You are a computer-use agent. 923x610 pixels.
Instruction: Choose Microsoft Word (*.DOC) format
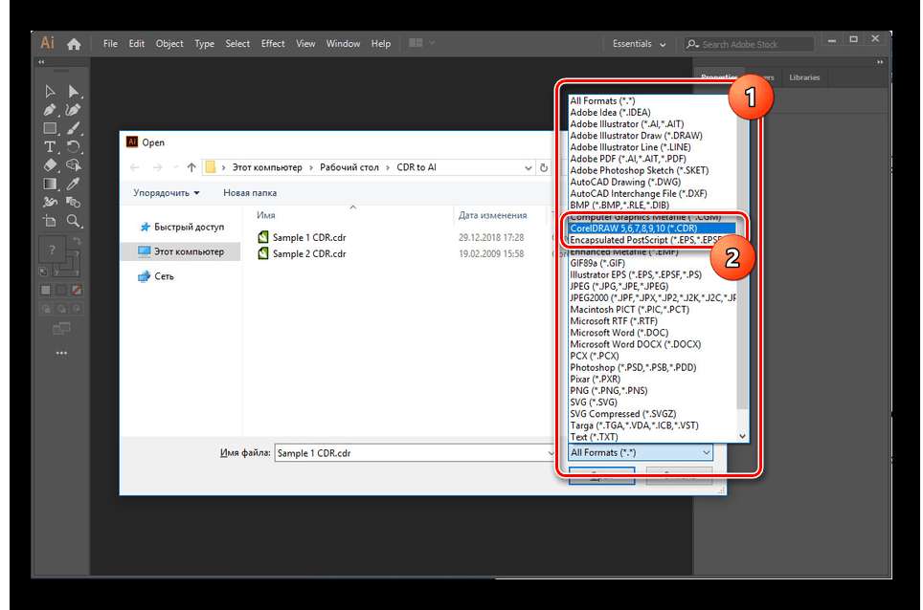coord(652,333)
